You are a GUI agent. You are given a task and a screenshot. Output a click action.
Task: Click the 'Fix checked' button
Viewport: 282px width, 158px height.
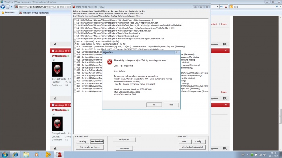coord(97,142)
